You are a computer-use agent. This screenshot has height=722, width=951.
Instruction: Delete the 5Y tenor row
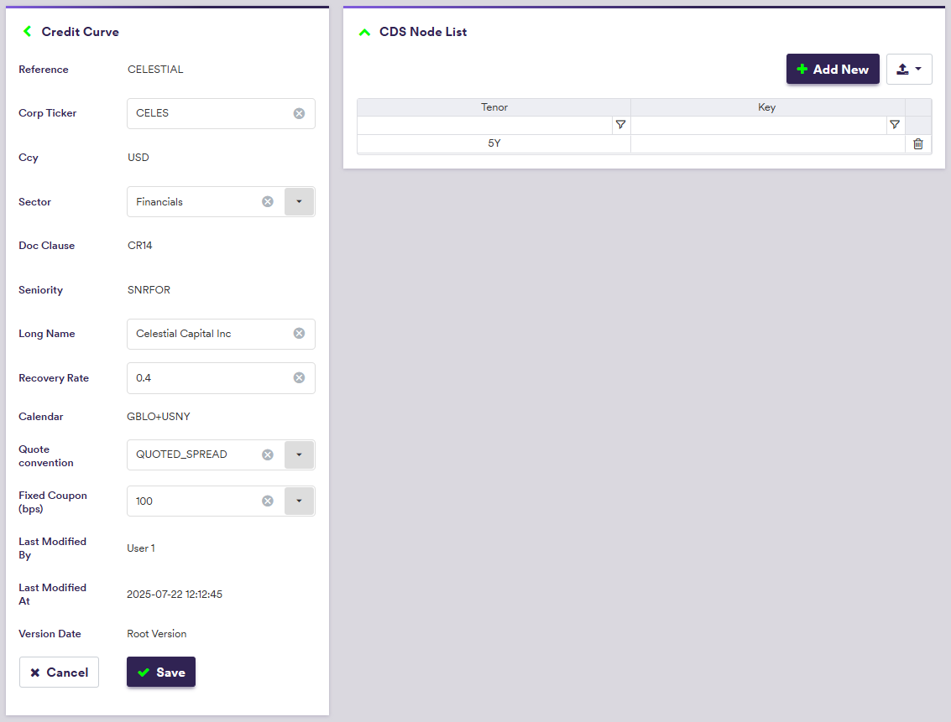click(917, 144)
